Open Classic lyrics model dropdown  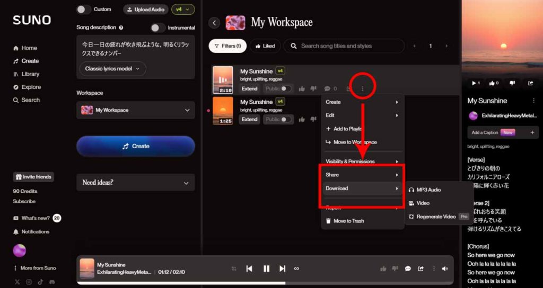[113, 69]
